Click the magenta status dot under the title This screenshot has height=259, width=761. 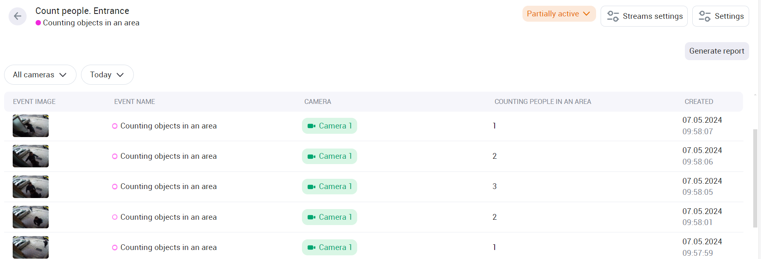click(x=38, y=23)
